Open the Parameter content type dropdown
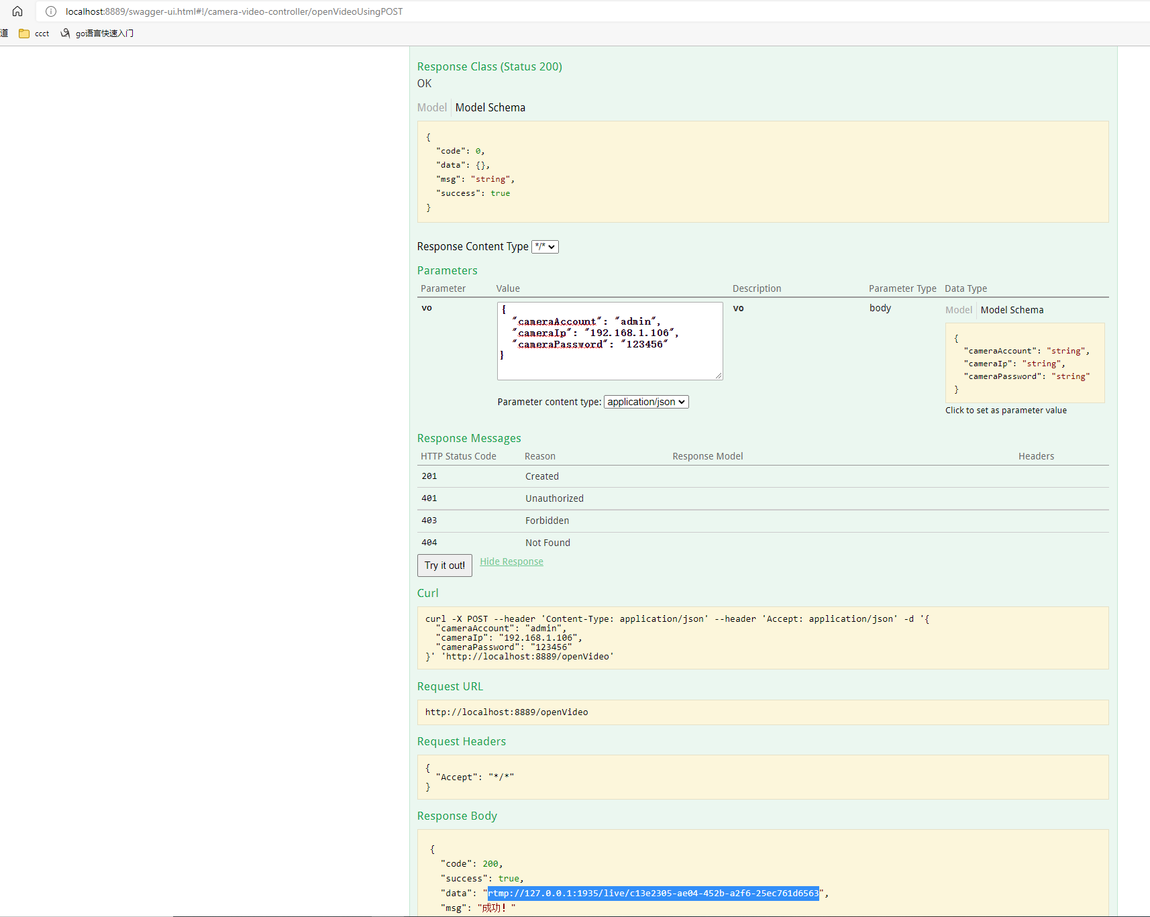 pyautogui.click(x=646, y=402)
